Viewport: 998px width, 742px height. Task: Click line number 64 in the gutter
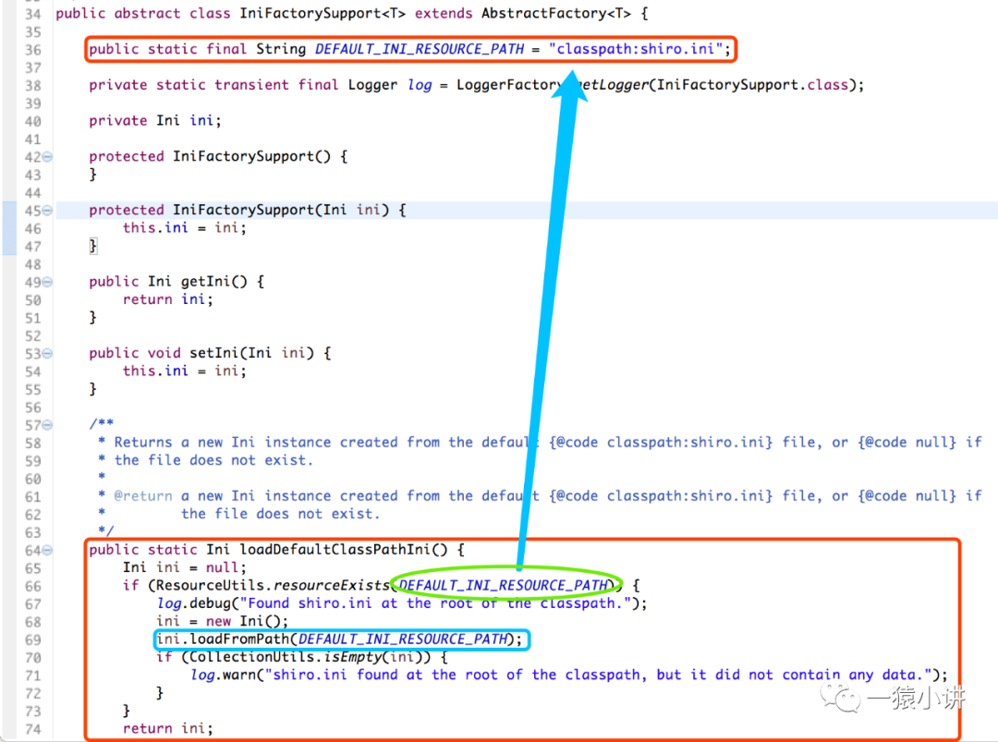[33, 551]
